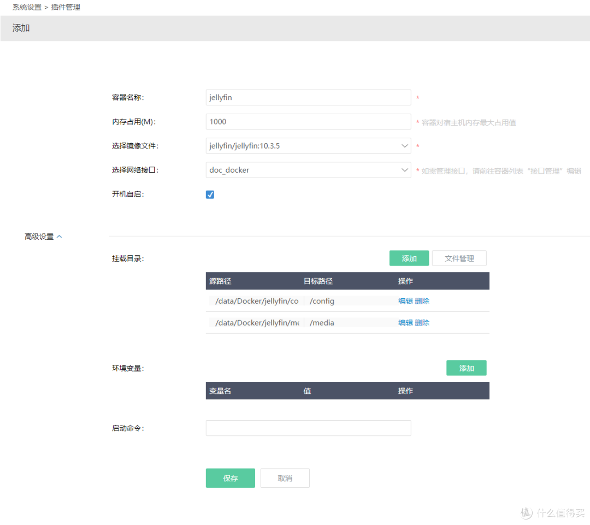Click the 添加 button for 环境变量
This screenshot has height=525, width=590.
466,368
